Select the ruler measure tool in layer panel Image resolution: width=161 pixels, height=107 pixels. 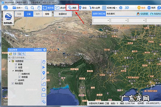[44, 102]
